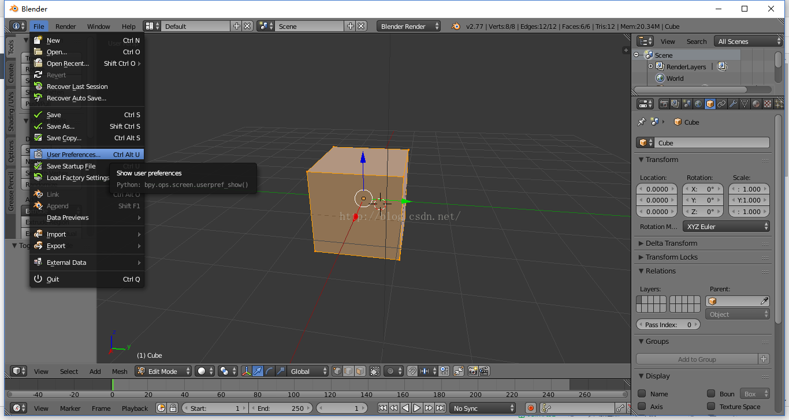Click the Pass Index value field

click(668, 324)
